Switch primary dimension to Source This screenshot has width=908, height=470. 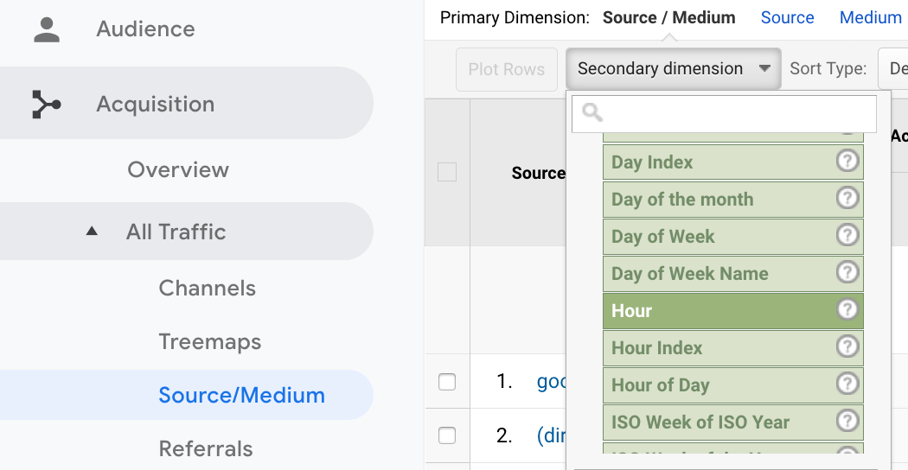(x=787, y=17)
